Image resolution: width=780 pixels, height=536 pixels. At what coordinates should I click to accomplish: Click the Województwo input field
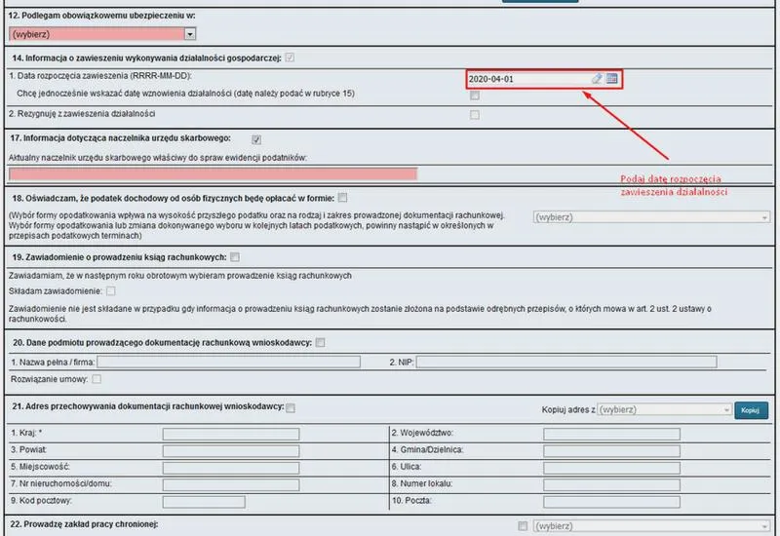611,434
